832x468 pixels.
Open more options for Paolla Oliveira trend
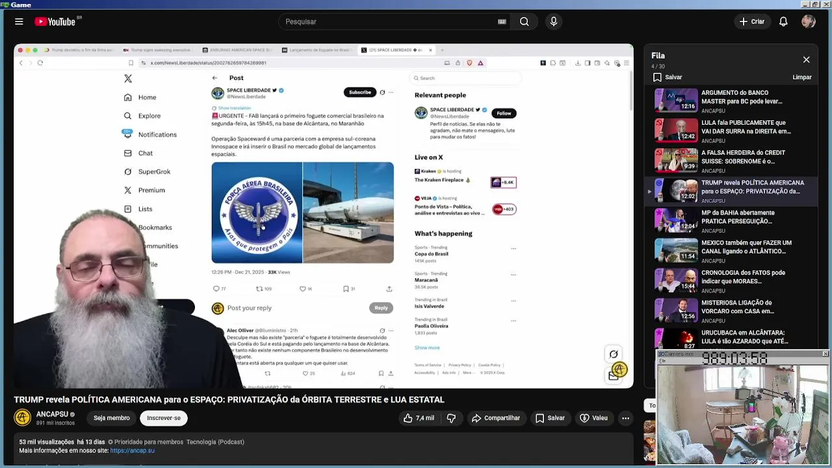click(513, 320)
